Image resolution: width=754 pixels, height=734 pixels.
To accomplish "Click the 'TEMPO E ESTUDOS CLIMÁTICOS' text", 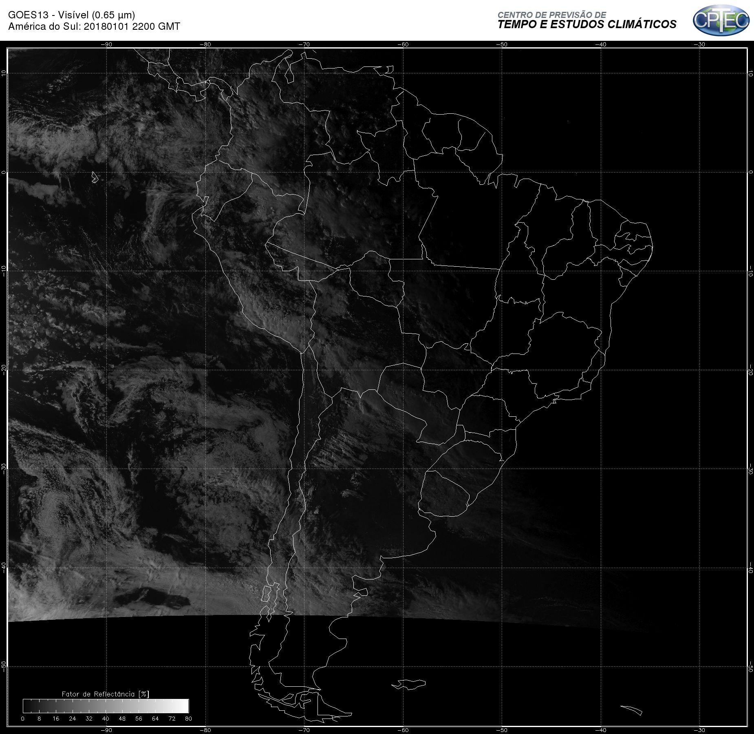I will [x=587, y=24].
